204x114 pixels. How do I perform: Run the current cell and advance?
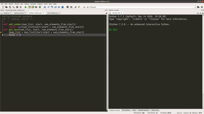click(33, 7)
